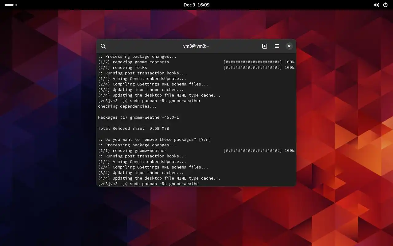Open the Dec 9 16:09 clock menu
Viewport: 393px width, 246px height.
point(196,5)
